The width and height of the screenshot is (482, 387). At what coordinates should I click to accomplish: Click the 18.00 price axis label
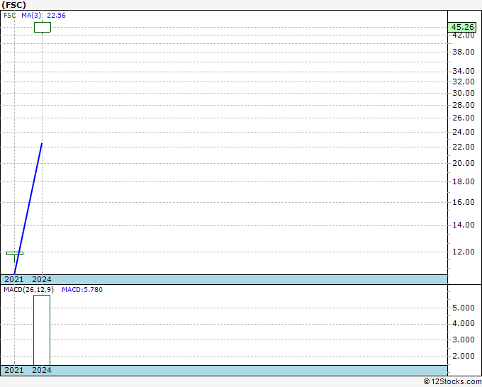(x=464, y=181)
